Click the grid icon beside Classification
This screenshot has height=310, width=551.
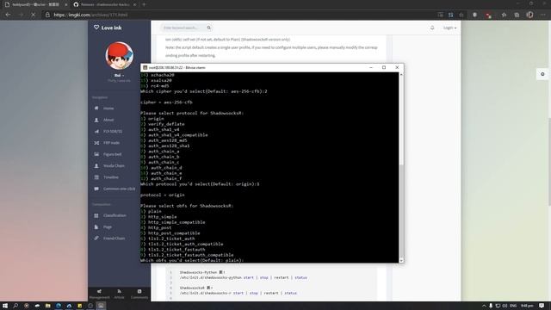coord(96,215)
